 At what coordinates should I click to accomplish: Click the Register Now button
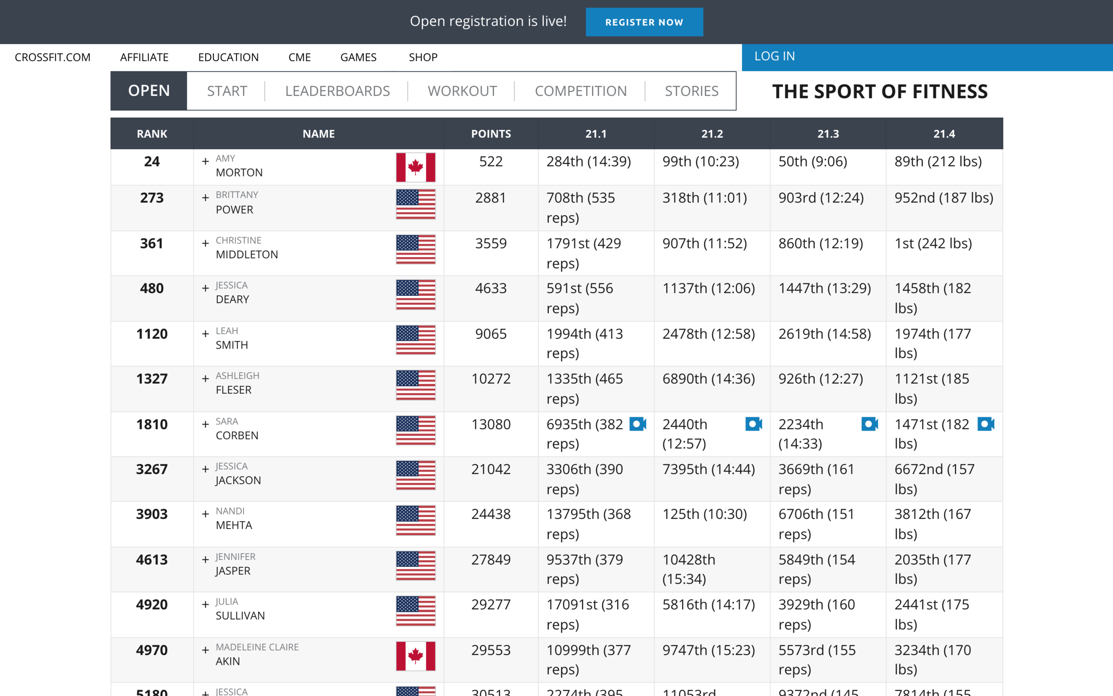tap(644, 22)
